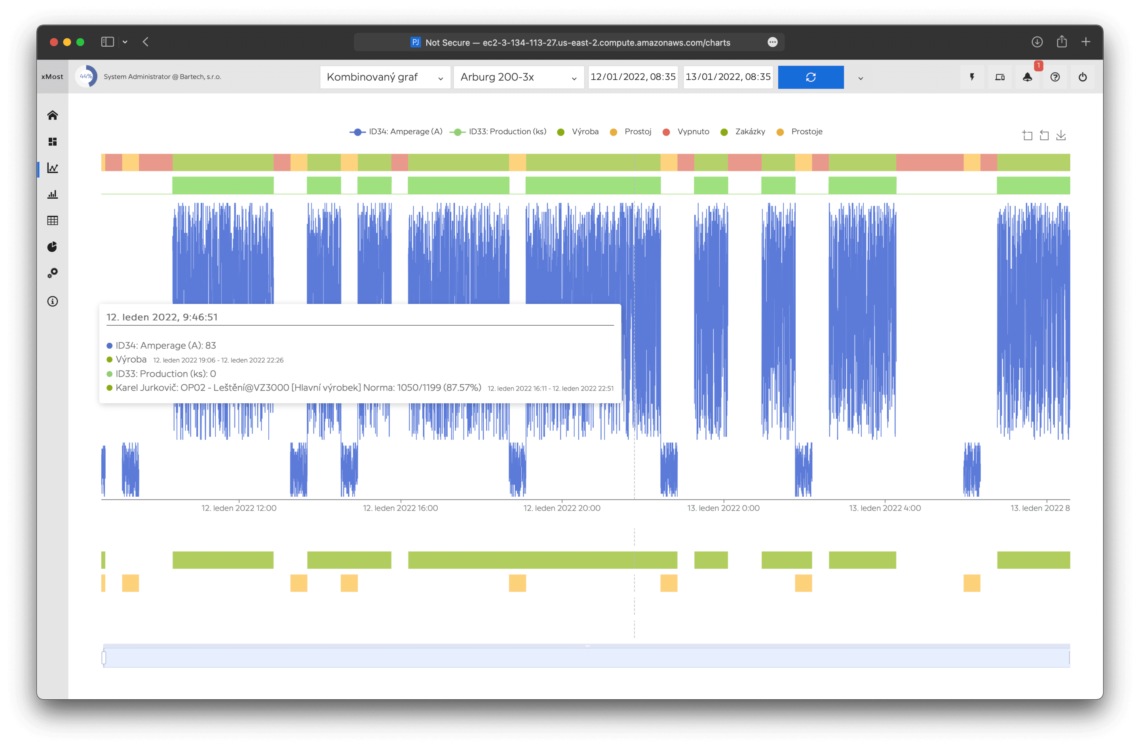Click the lightning bolt icon in header

pyautogui.click(x=972, y=77)
